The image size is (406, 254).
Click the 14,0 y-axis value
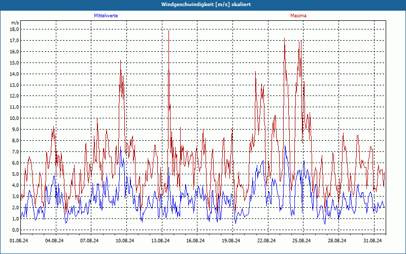(x=15, y=74)
